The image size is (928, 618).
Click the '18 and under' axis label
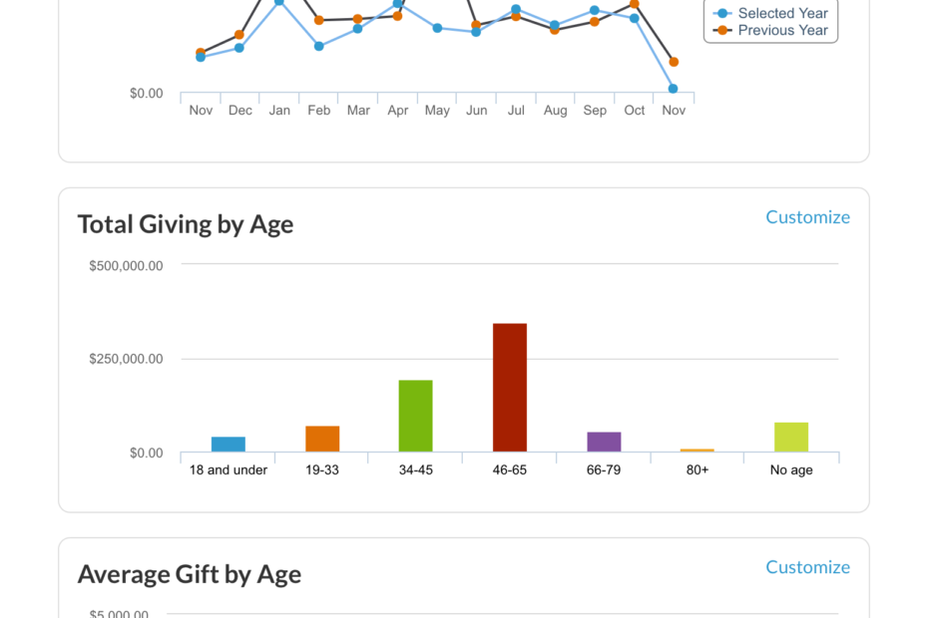229,470
